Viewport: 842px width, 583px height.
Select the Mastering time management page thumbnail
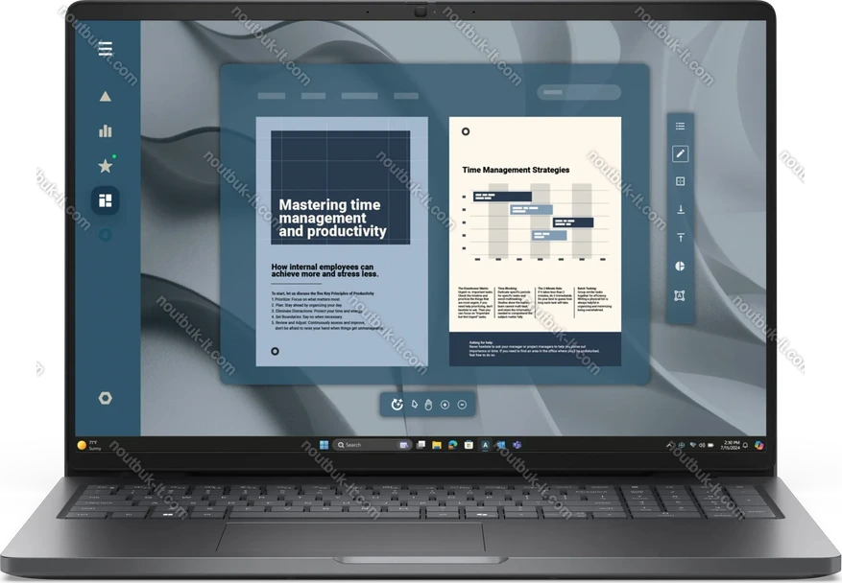coord(342,241)
